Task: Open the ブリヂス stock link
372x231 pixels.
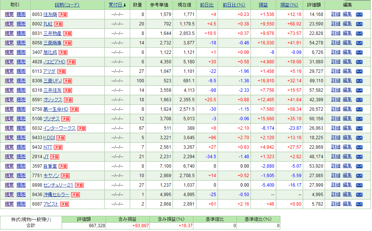Action: (x=51, y=119)
